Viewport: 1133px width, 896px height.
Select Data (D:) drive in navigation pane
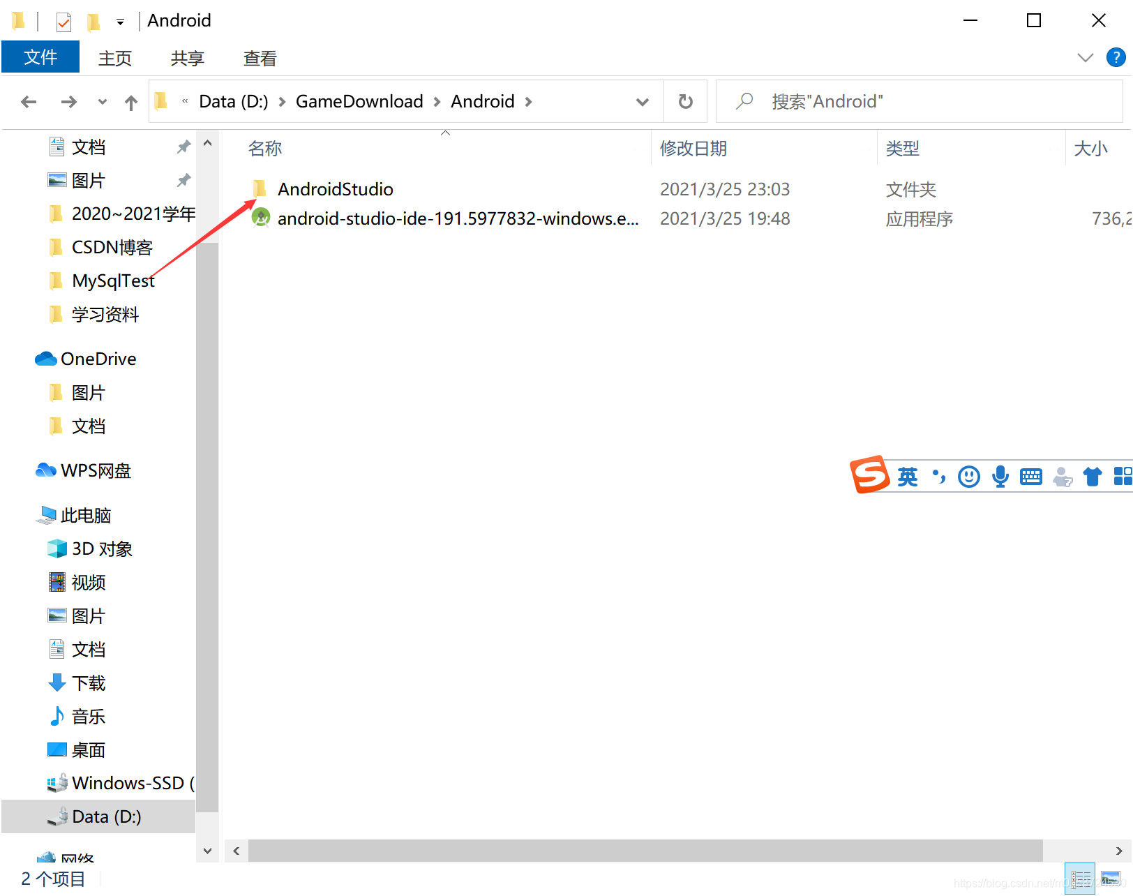(98, 816)
